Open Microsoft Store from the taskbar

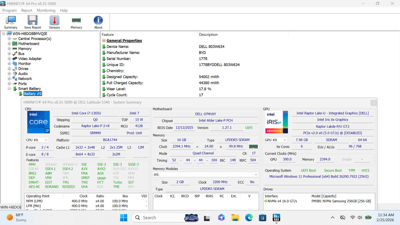(x=262, y=218)
